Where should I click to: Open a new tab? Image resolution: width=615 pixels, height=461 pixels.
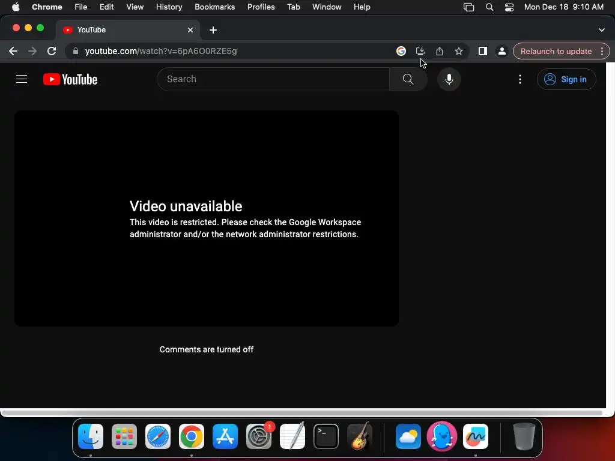(x=213, y=30)
